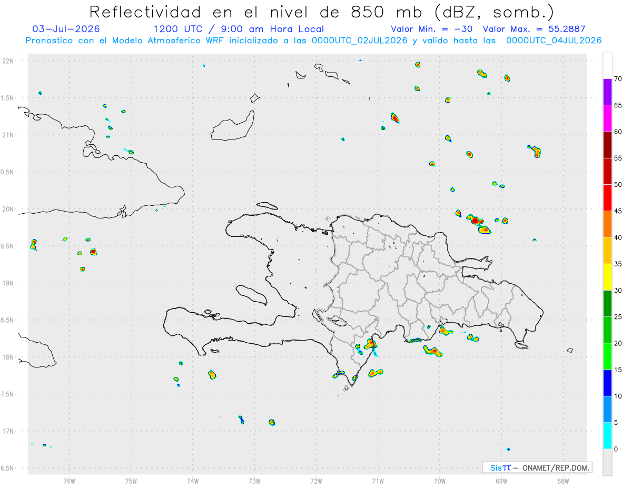This screenshot has width=632, height=488.
Task: Click the colorbar value "55"
Action: pos(618,158)
